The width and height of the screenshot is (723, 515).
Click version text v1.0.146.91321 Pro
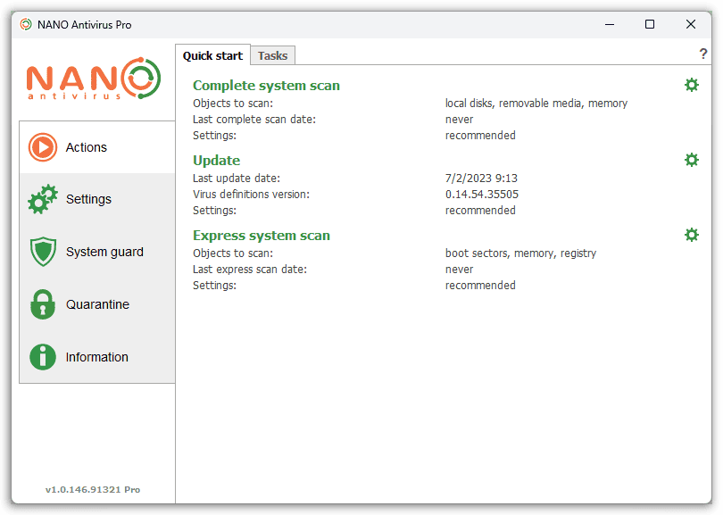(x=93, y=490)
